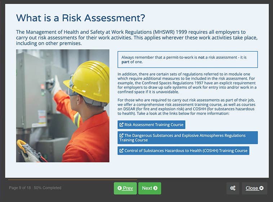Viewport: 273px width, 202px height.
Task: Click the permit-to-work reminder box
Action: [187, 60]
